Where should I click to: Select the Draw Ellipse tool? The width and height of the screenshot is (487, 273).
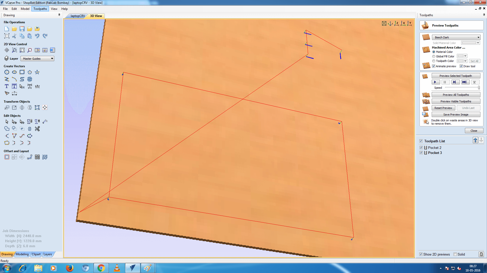pos(14,72)
